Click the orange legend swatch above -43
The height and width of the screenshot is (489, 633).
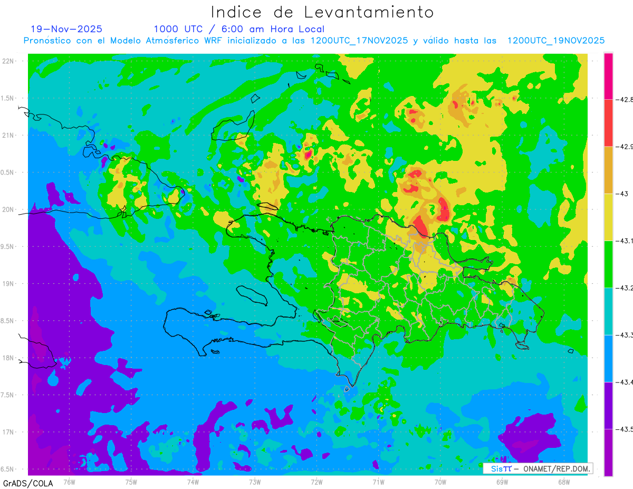pyautogui.click(x=608, y=170)
